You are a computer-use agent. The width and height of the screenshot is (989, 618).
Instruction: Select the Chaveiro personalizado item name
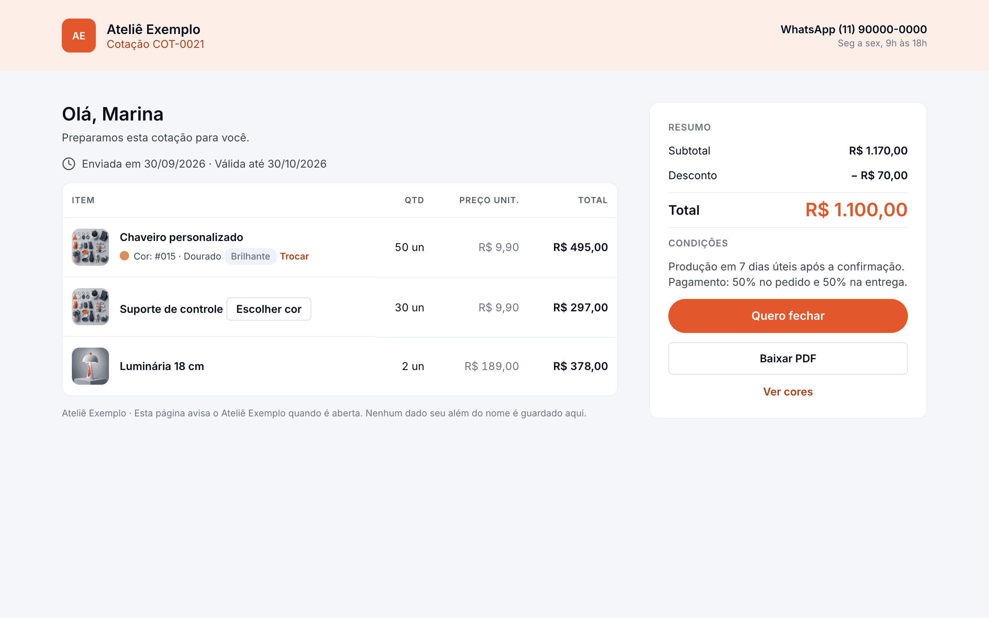(x=182, y=238)
